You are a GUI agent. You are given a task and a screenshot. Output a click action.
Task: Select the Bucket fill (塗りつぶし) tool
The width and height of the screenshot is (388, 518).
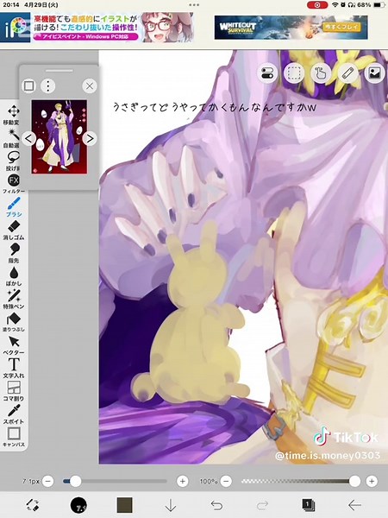pos(13,322)
